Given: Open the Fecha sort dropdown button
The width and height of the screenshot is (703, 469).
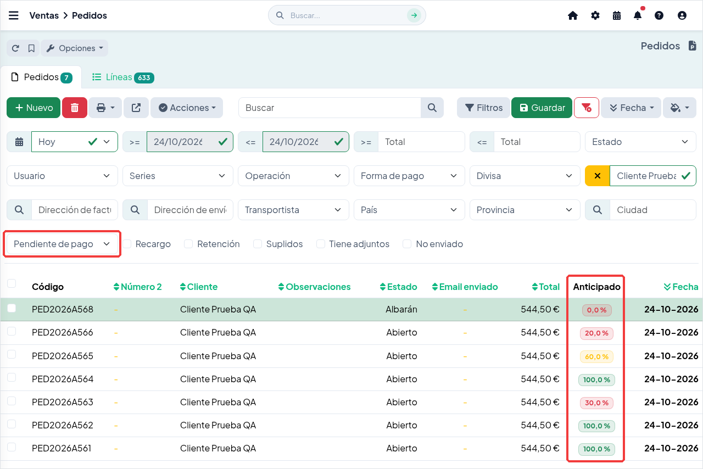Looking at the screenshot, I should pos(631,108).
